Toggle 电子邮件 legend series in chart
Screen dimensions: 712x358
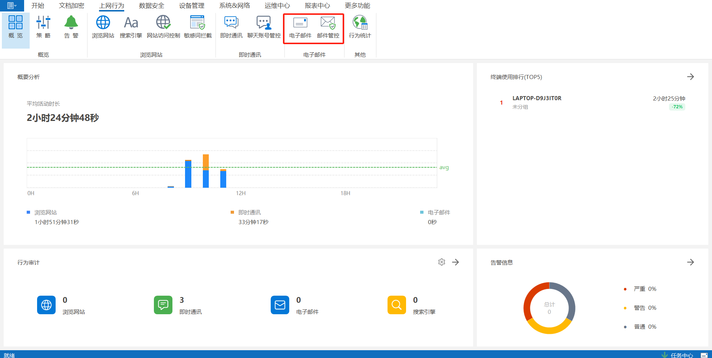[439, 213]
